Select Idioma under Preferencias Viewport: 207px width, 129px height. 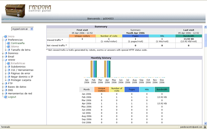click(15, 47)
